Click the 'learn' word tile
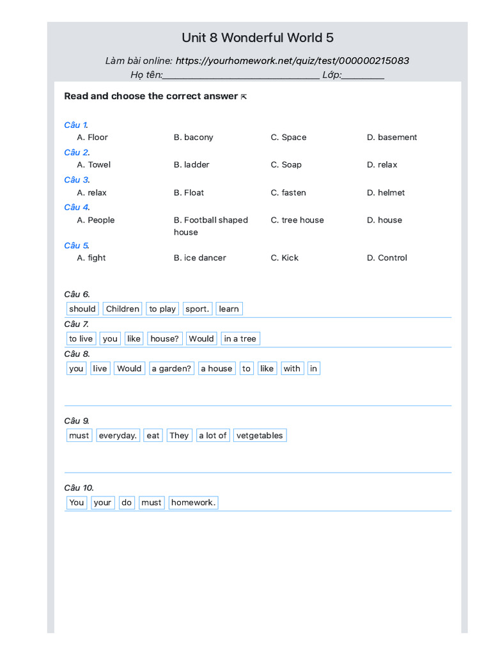 (x=229, y=309)
